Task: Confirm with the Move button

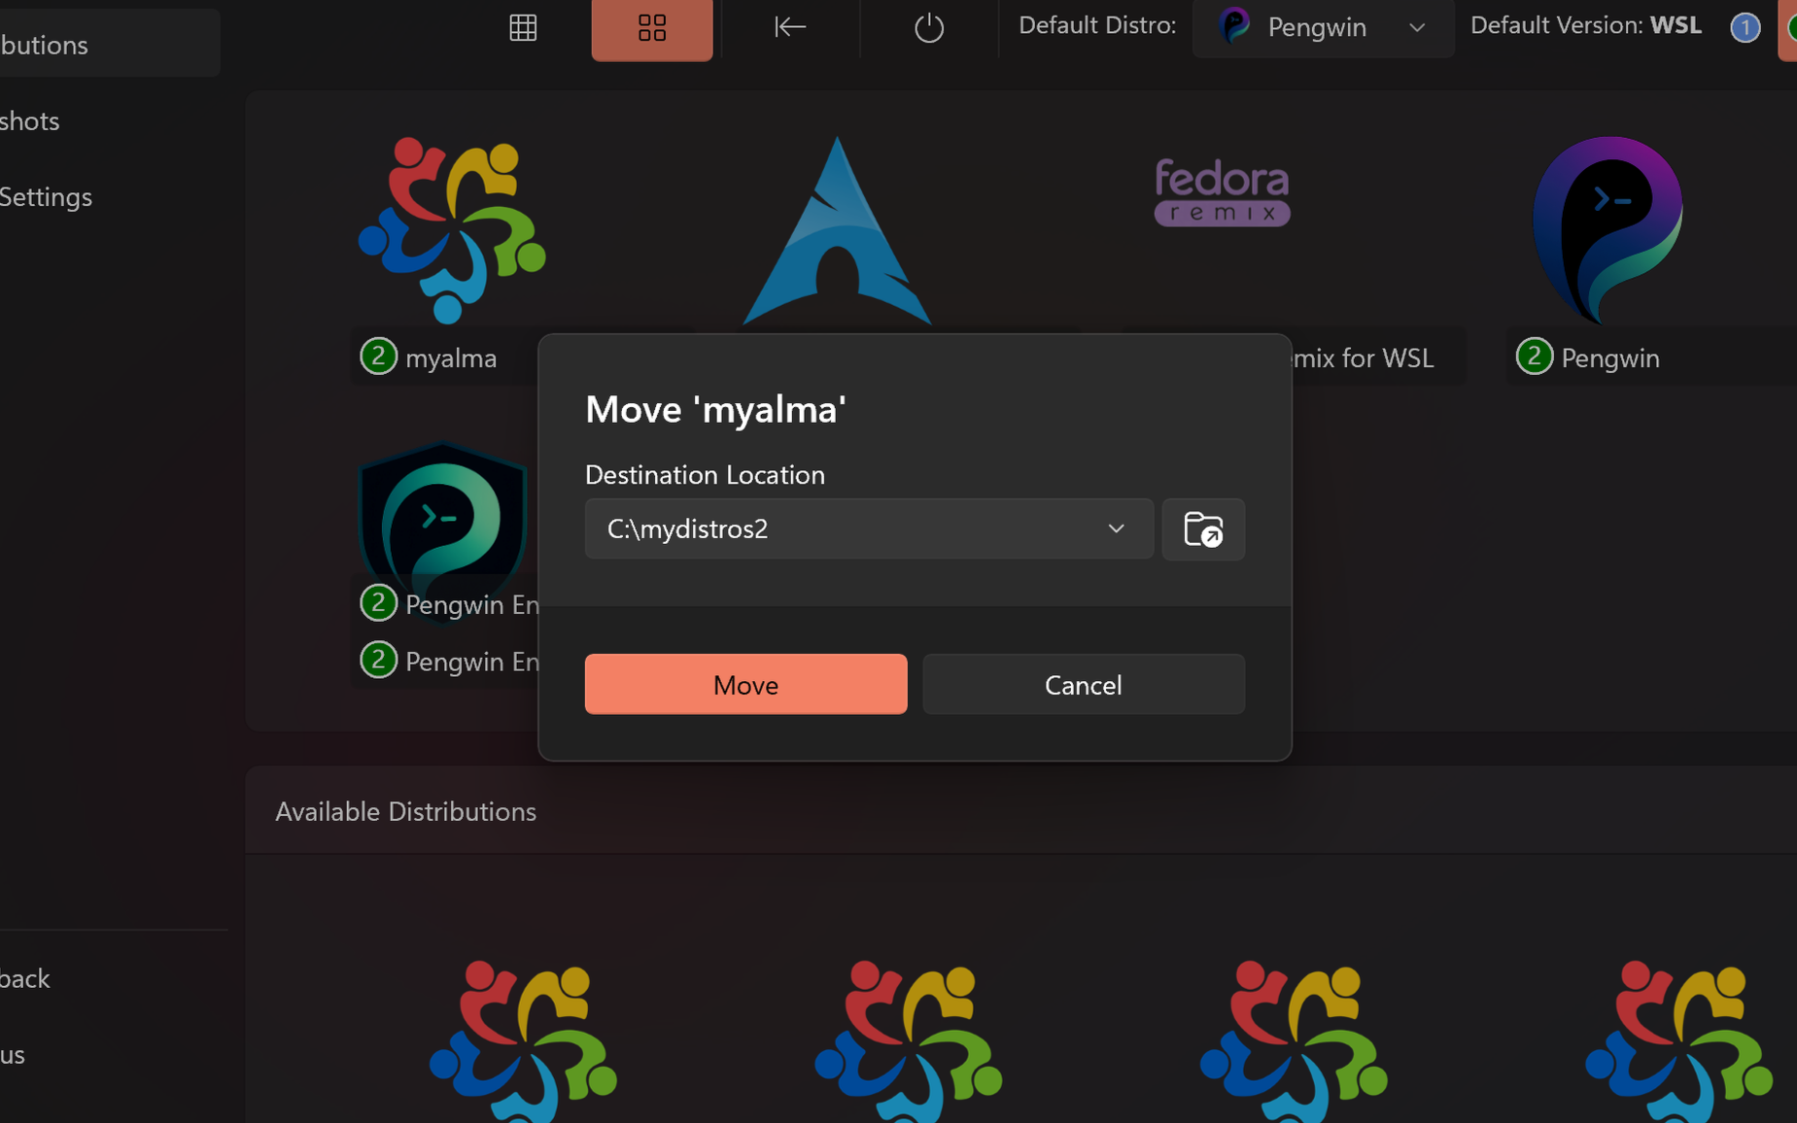Action: pos(744,684)
